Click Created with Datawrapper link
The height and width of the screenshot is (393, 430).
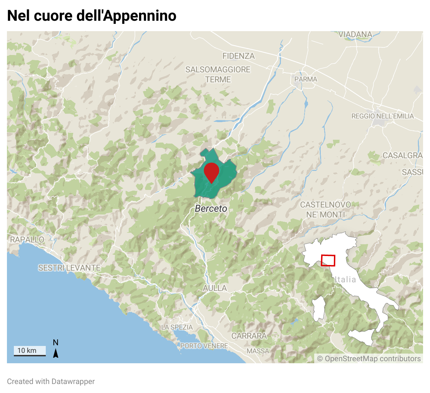click(51, 381)
